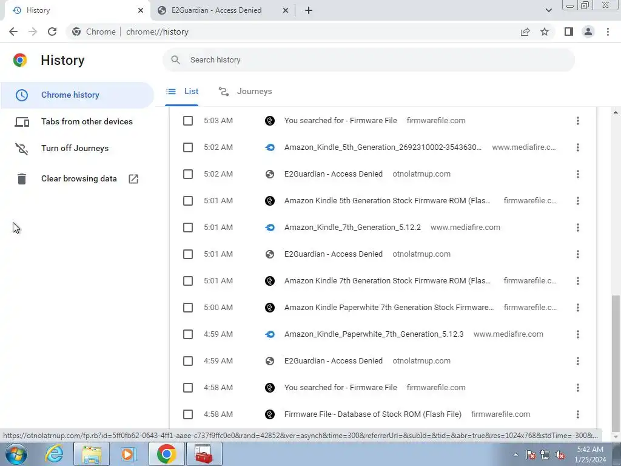The image size is (621, 466).
Task: Reload the history page
Action: [52, 32]
